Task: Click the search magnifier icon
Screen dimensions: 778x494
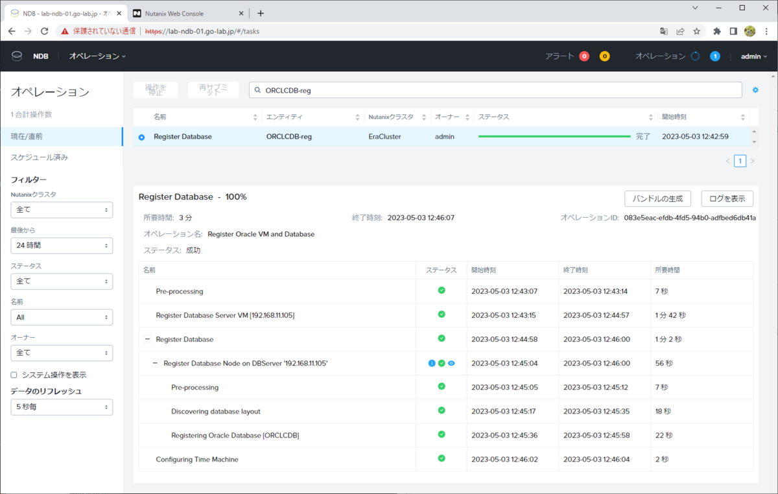Action: pos(258,90)
